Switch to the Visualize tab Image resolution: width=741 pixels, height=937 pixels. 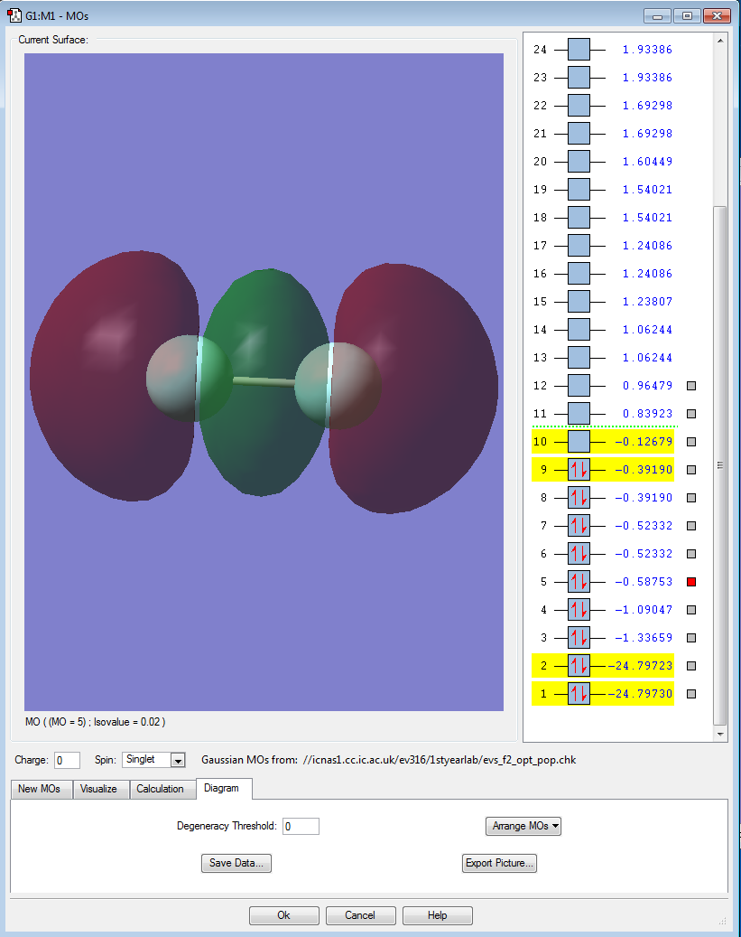coord(98,789)
